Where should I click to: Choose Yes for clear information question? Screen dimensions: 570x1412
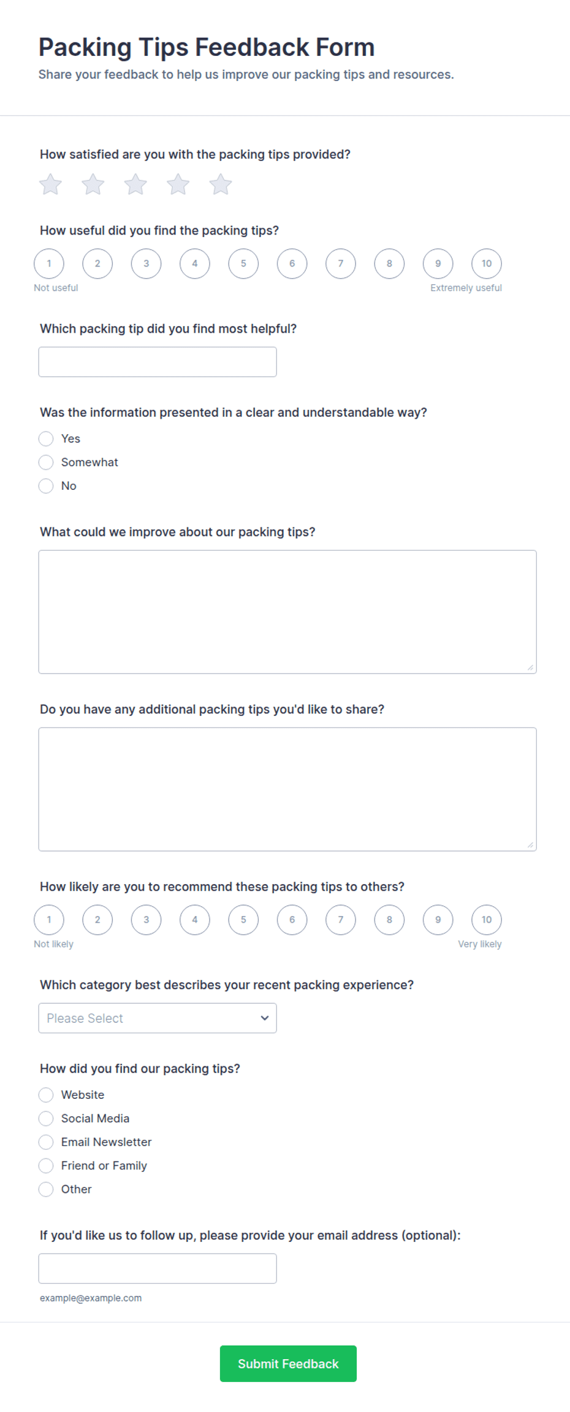pyautogui.click(x=46, y=438)
